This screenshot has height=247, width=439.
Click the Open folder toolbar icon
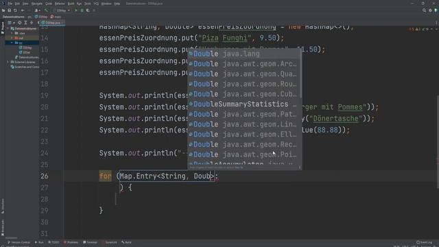[x=3, y=10]
